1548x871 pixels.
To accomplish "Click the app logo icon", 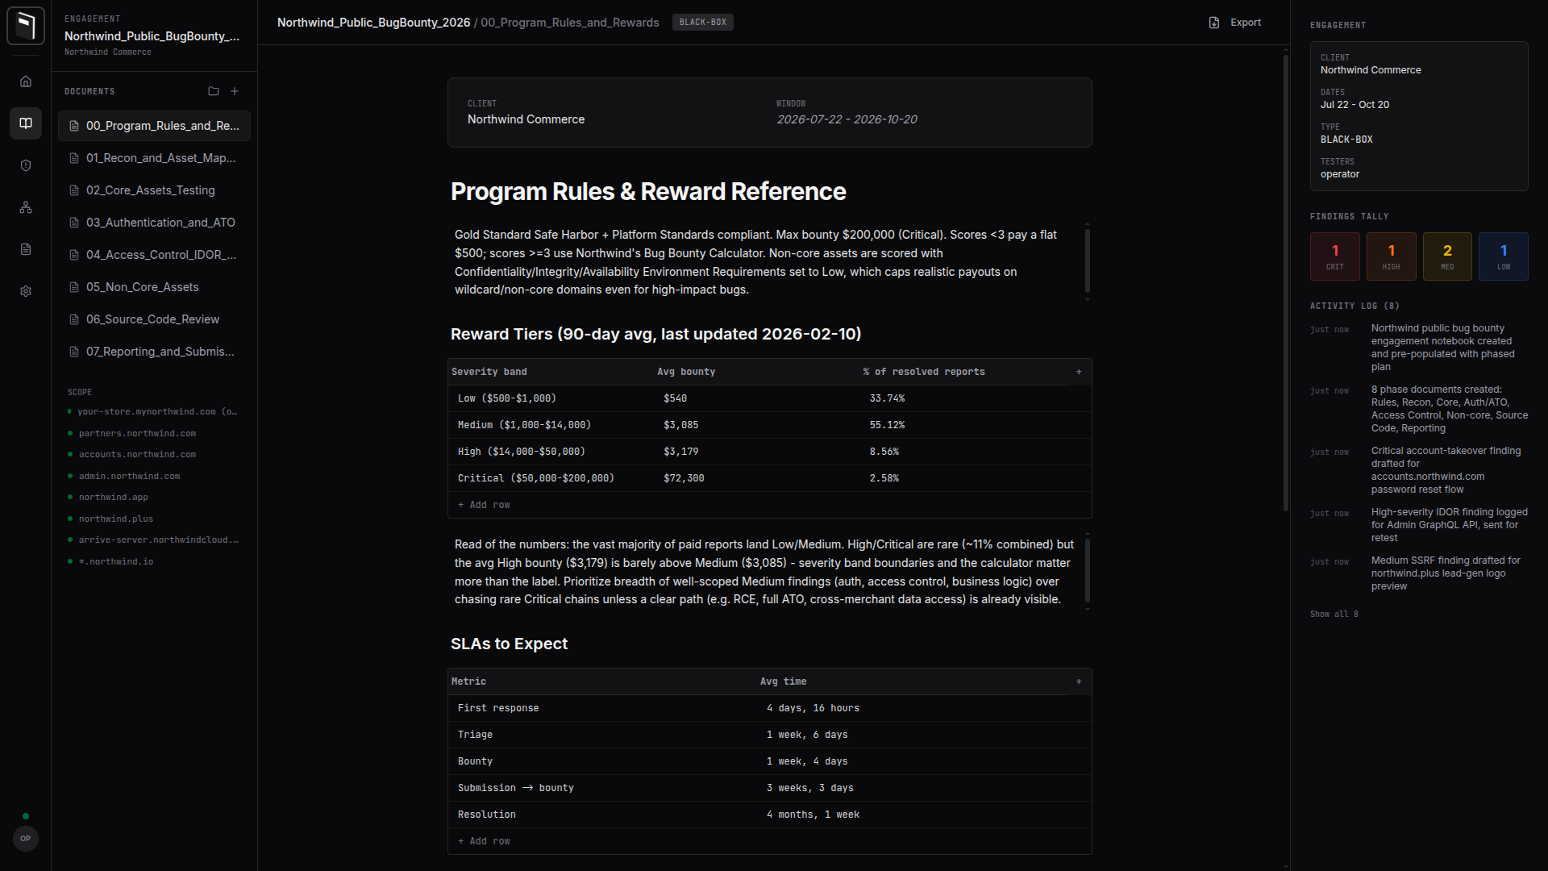I will pyautogui.click(x=26, y=26).
